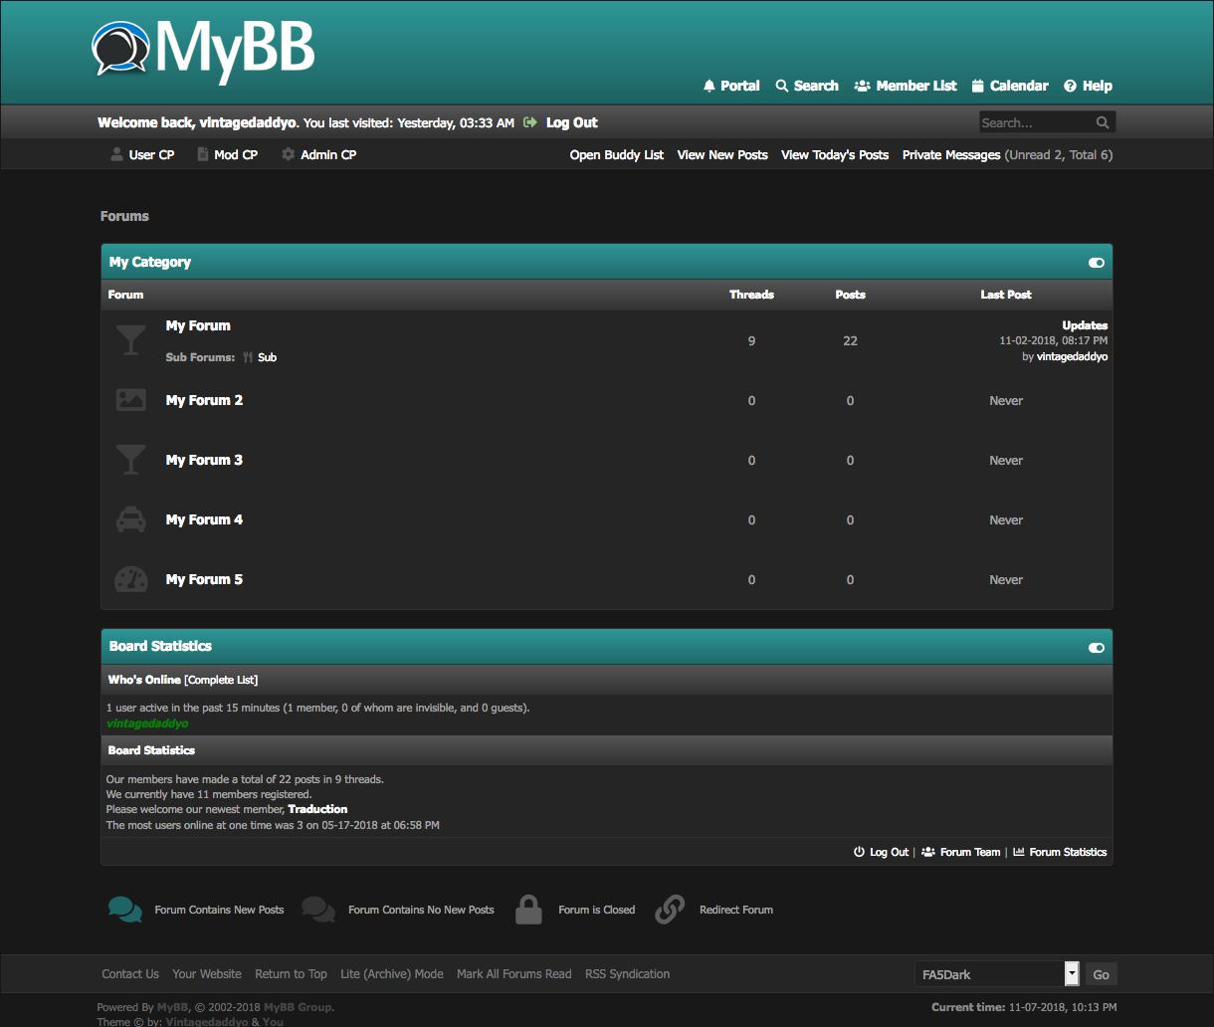Screen dimensions: 1214x1027
Task: Open the Portal page from header
Action: (x=731, y=86)
